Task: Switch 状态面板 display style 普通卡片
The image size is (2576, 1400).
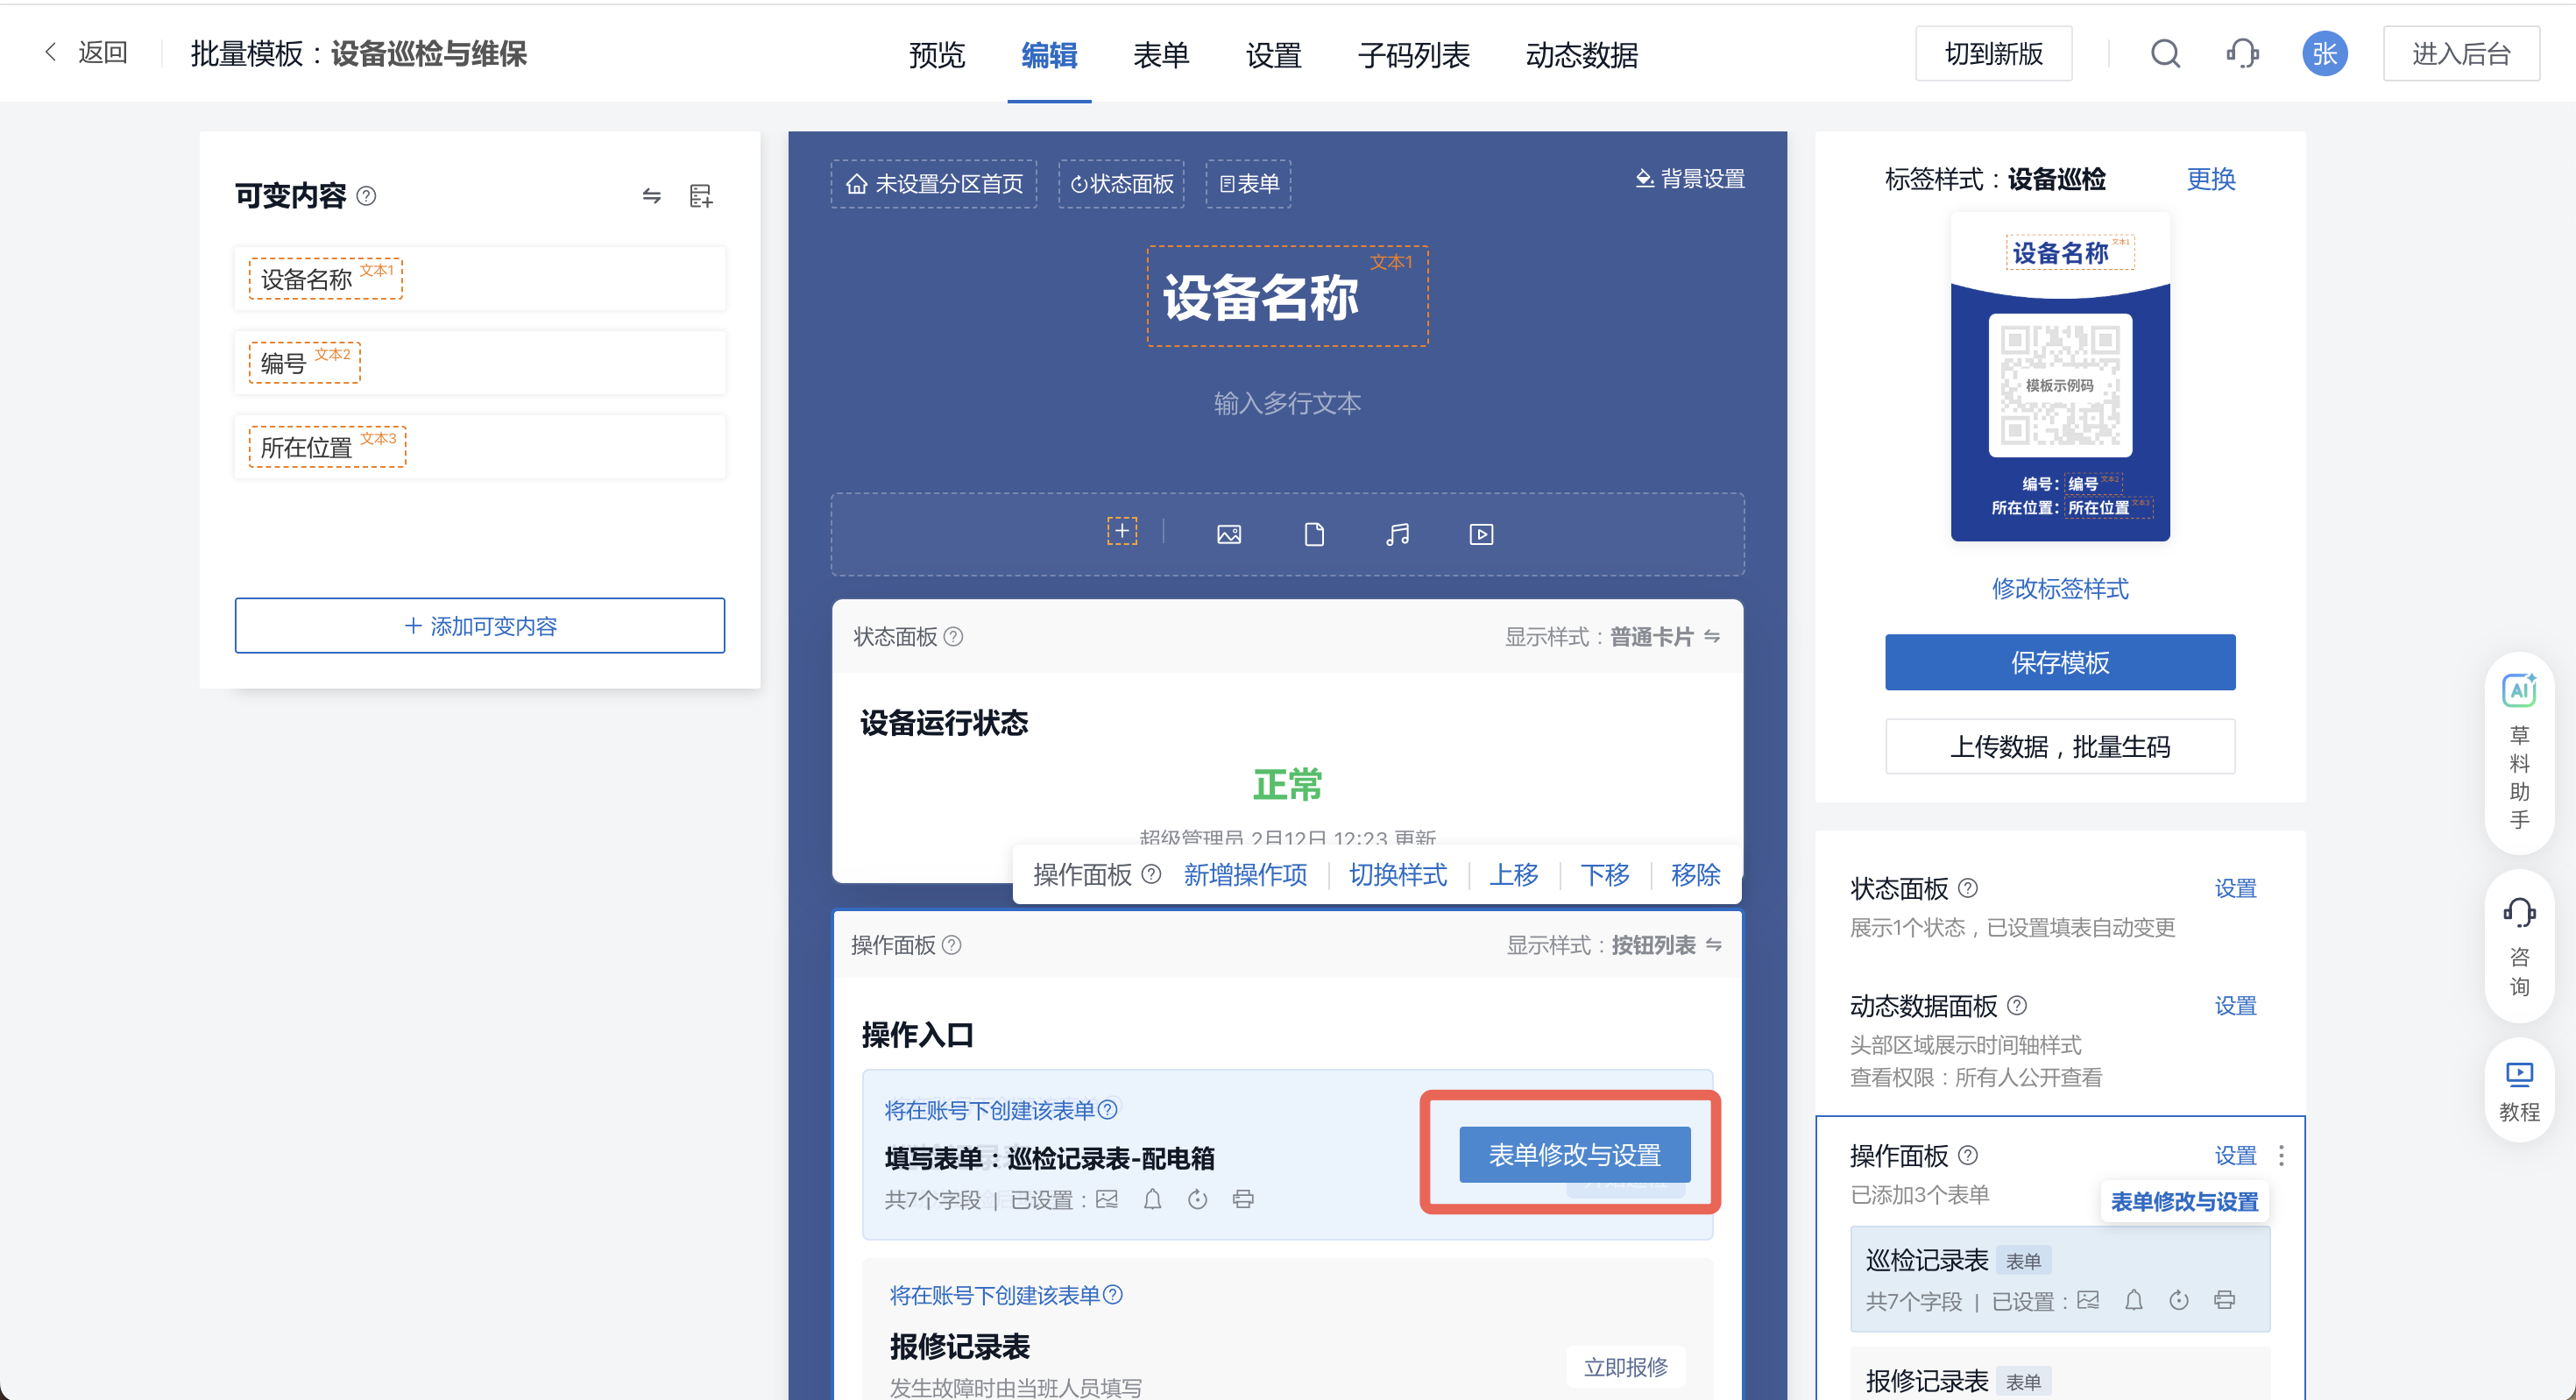Action: click(1664, 637)
